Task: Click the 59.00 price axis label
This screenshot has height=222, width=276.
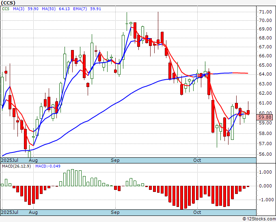Action: (x=265, y=123)
